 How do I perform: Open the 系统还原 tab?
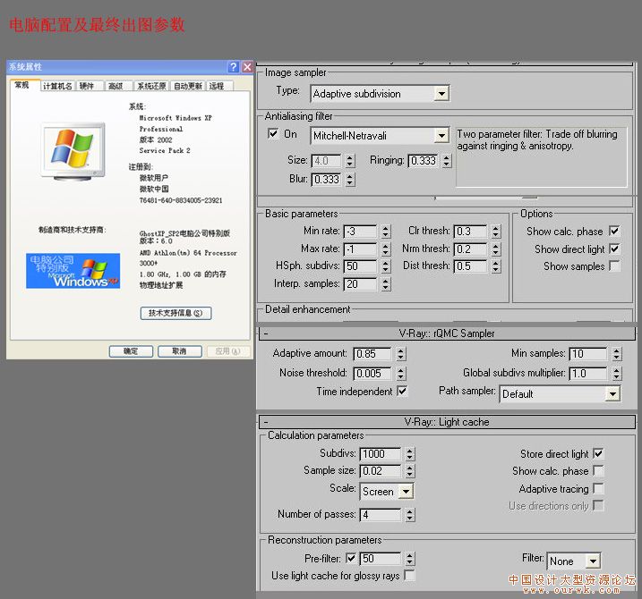pos(150,86)
